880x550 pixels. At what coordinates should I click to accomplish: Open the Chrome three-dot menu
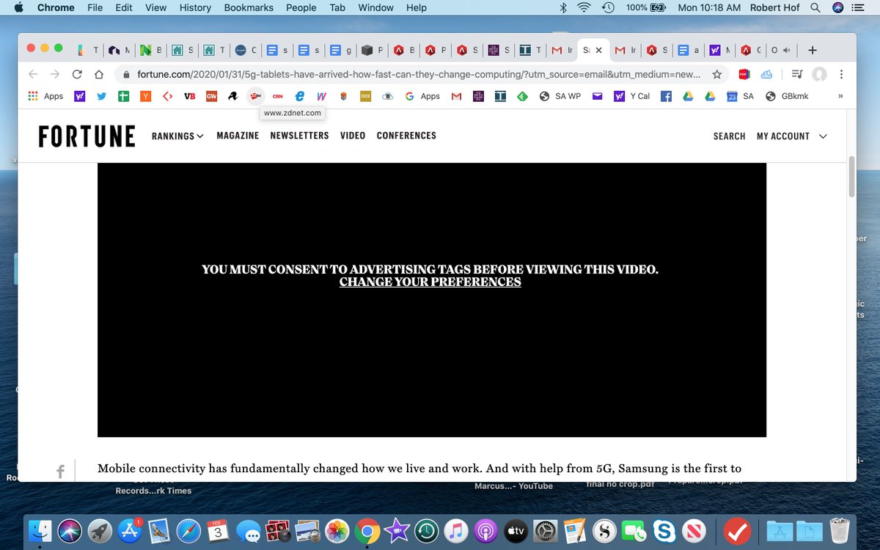coord(841,74)
